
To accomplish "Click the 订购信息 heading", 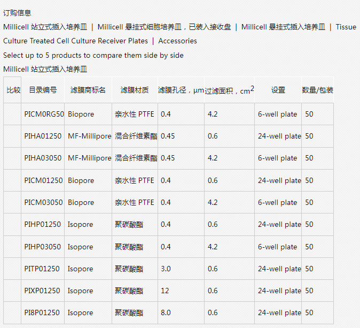I will pos(17,13).
